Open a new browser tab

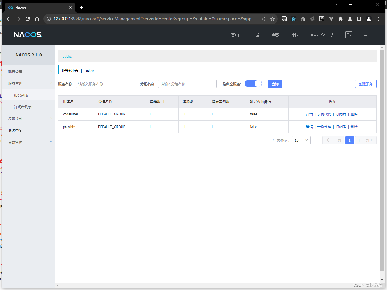click(82, 8)
